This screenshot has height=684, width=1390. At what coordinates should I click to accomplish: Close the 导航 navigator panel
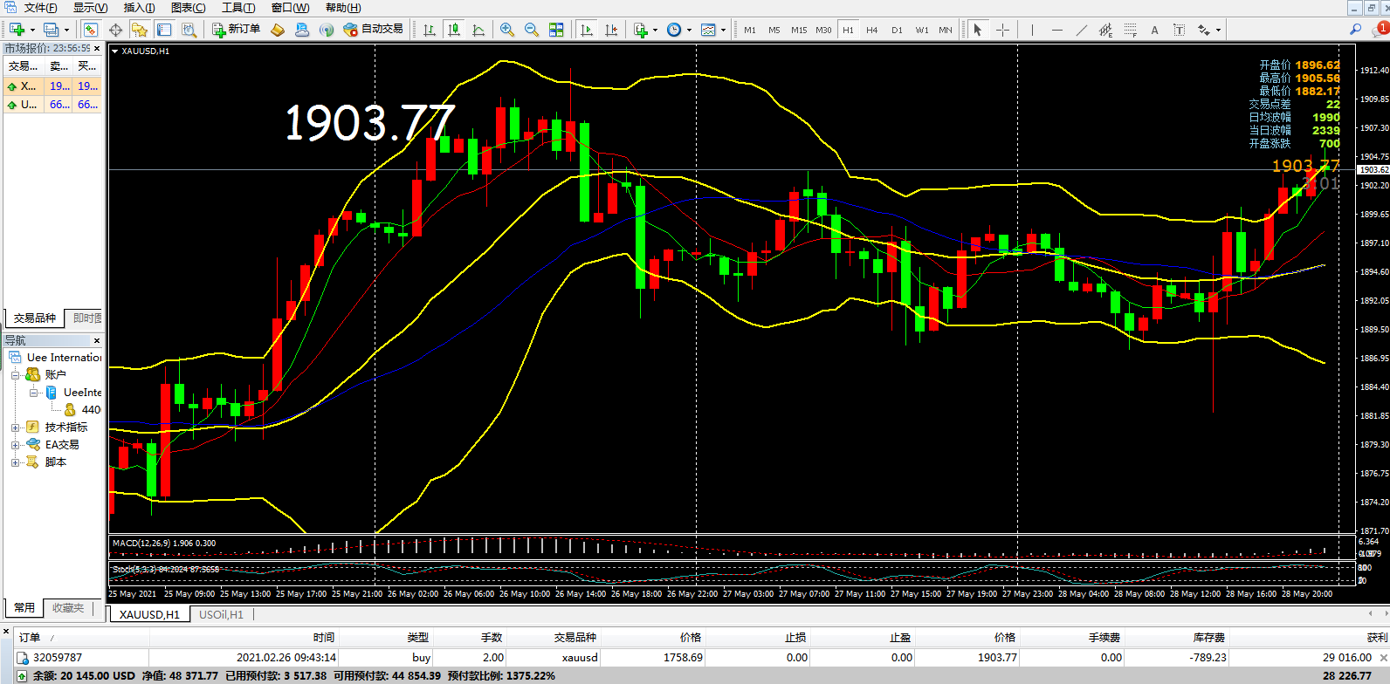click(x=97, y=340)
